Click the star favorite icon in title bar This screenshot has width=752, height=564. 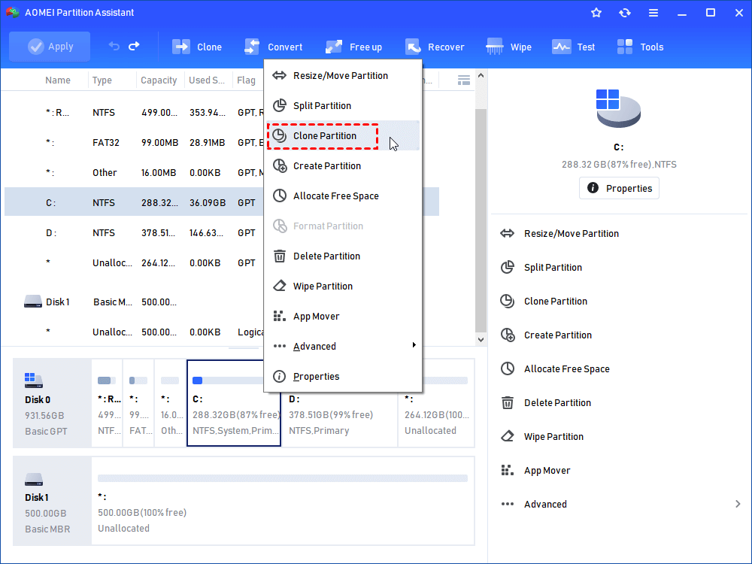tap(596, 13)
